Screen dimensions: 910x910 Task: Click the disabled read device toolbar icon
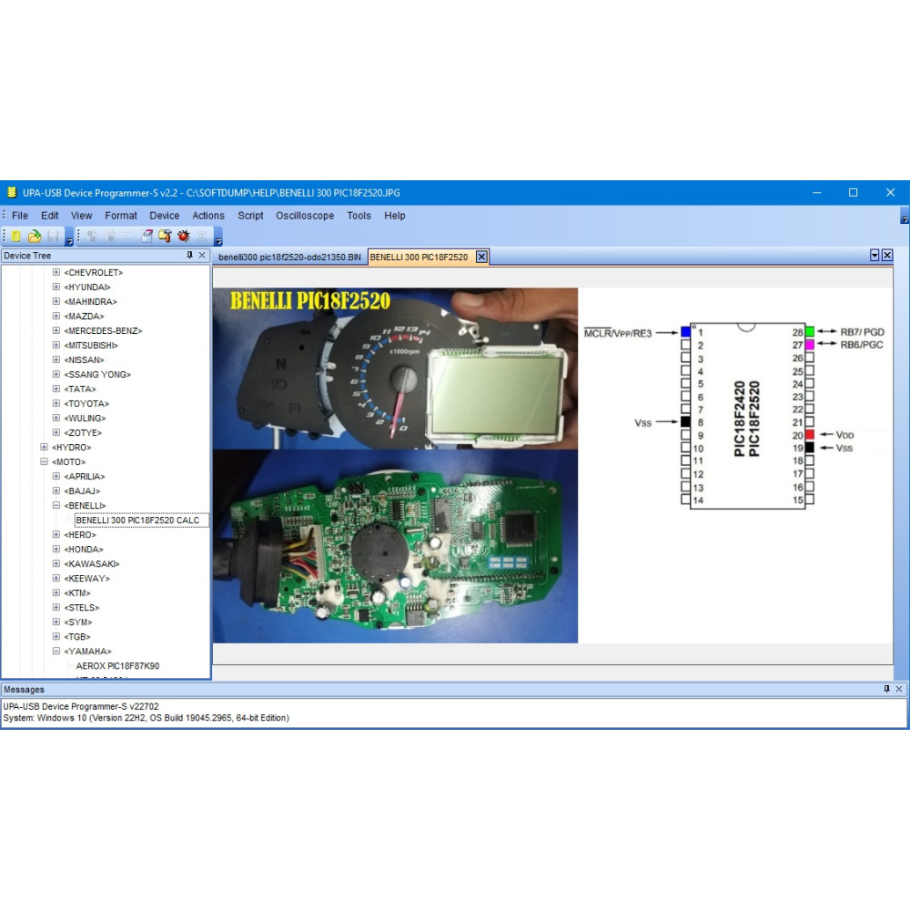tap(92, 236)
